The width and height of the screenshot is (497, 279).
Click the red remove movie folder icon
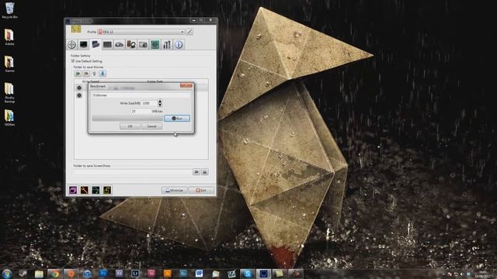pos(86,74)
